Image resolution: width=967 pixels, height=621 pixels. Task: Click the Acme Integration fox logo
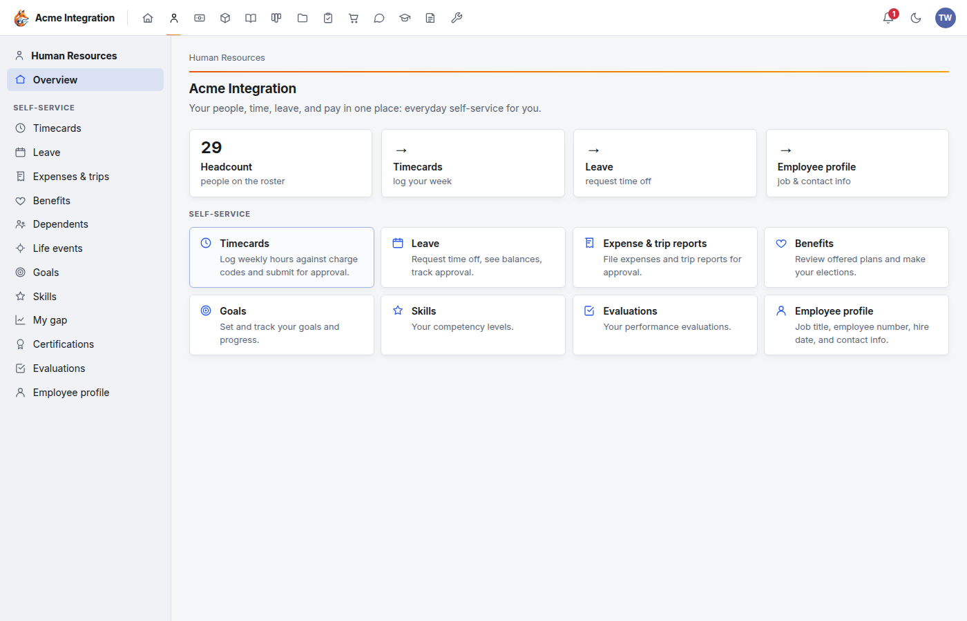(x=21, y=18)
